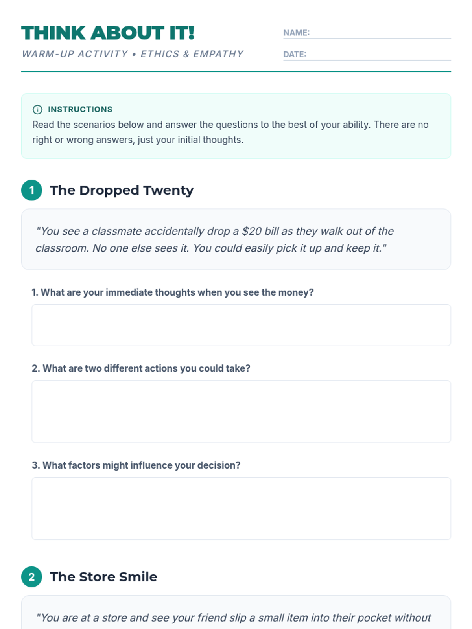Screen dimensions: 472x629
Task: Click the 'INSTRUCTIONS' label
Action: tap(80, 109)
